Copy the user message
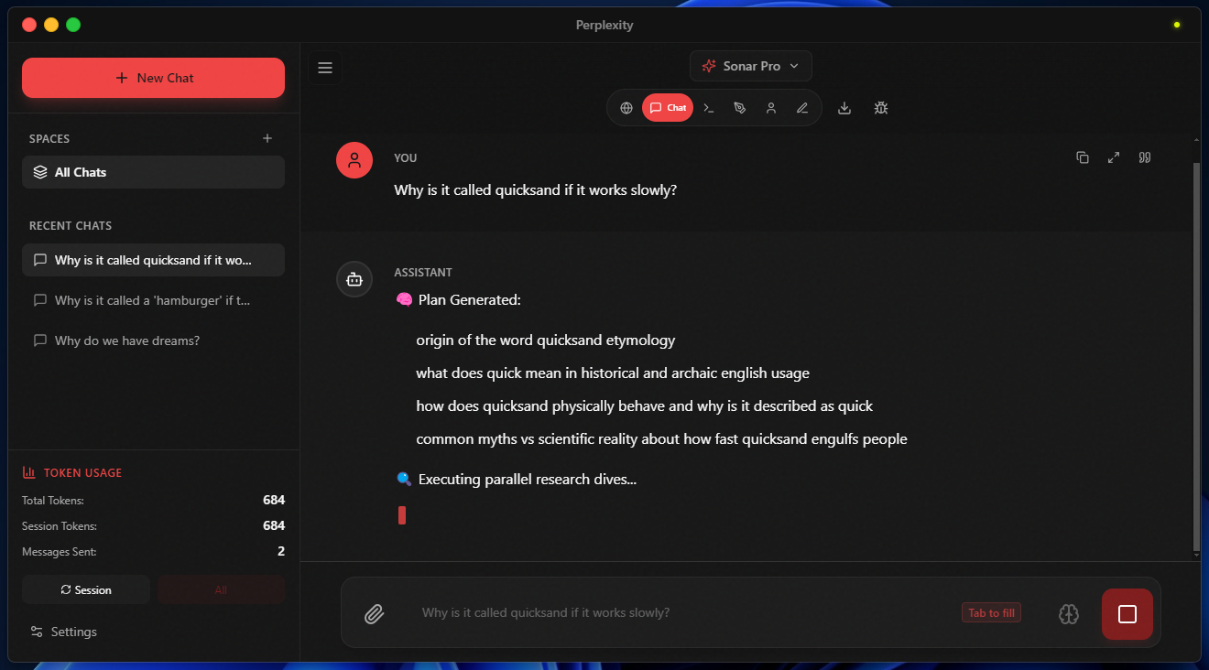The height and width of the screenshot is (670, 1209). (1083, 157)
